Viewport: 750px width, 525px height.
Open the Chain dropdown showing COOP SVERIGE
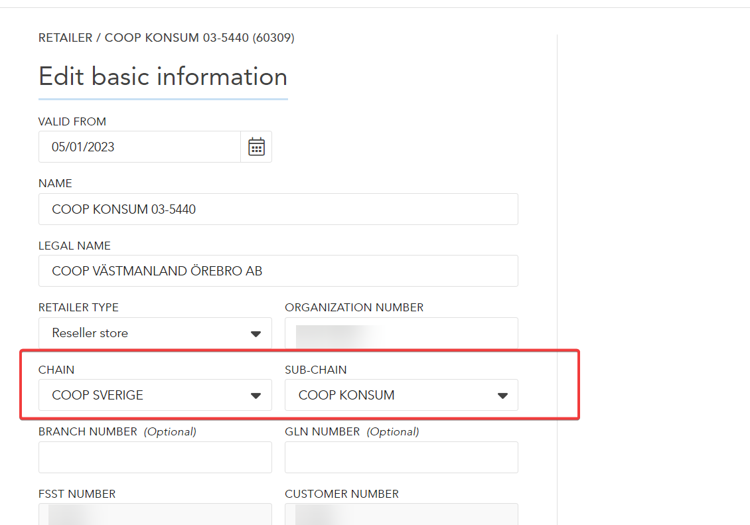click(x=155, y=395)
